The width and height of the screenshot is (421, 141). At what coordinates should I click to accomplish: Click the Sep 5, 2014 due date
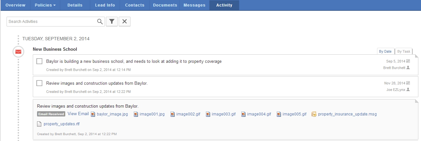[x=396, y=61]
